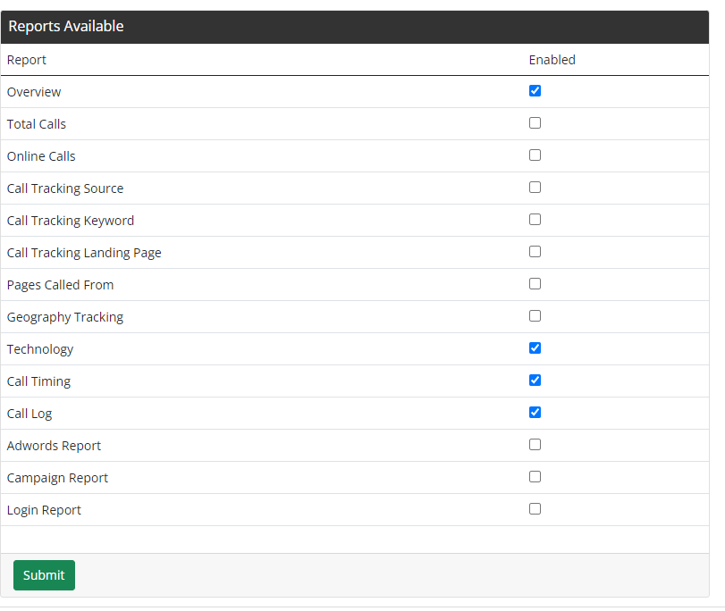Image resolution: width=725 pixels, height=611 pixels.
Task: Uncheck the Overview report checkbox
Action: 535,91
